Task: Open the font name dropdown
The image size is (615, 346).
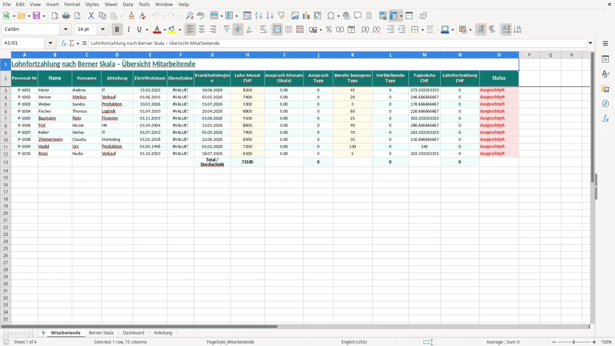Action: click(66, 30)
